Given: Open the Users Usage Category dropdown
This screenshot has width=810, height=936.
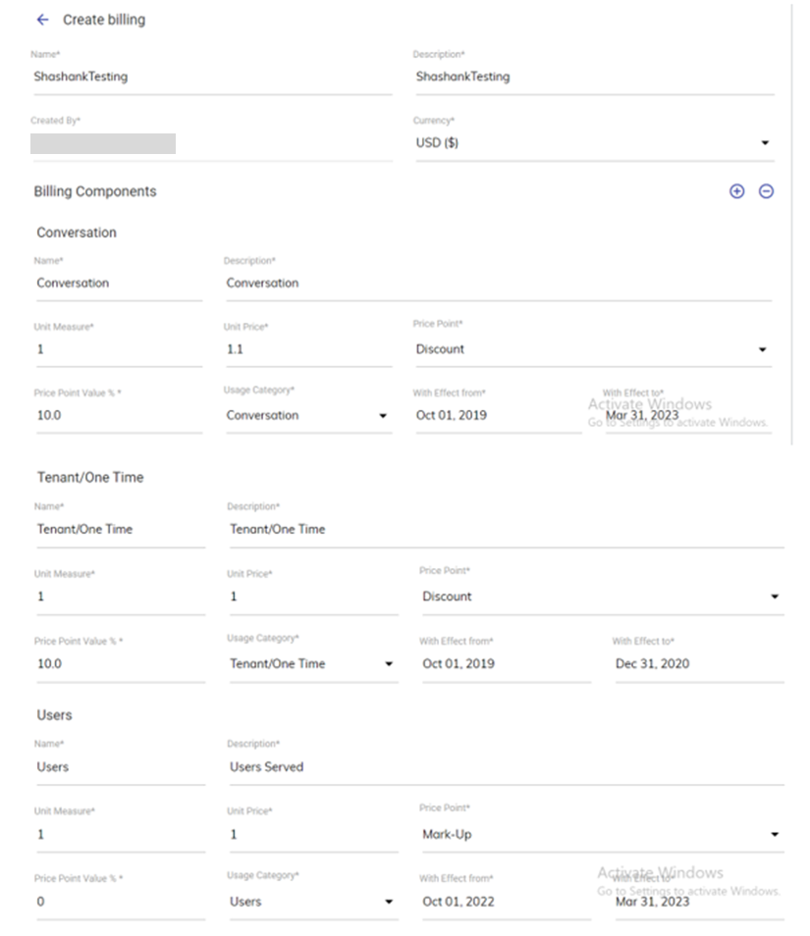Looking at the screenshot, I should (311, 902).
